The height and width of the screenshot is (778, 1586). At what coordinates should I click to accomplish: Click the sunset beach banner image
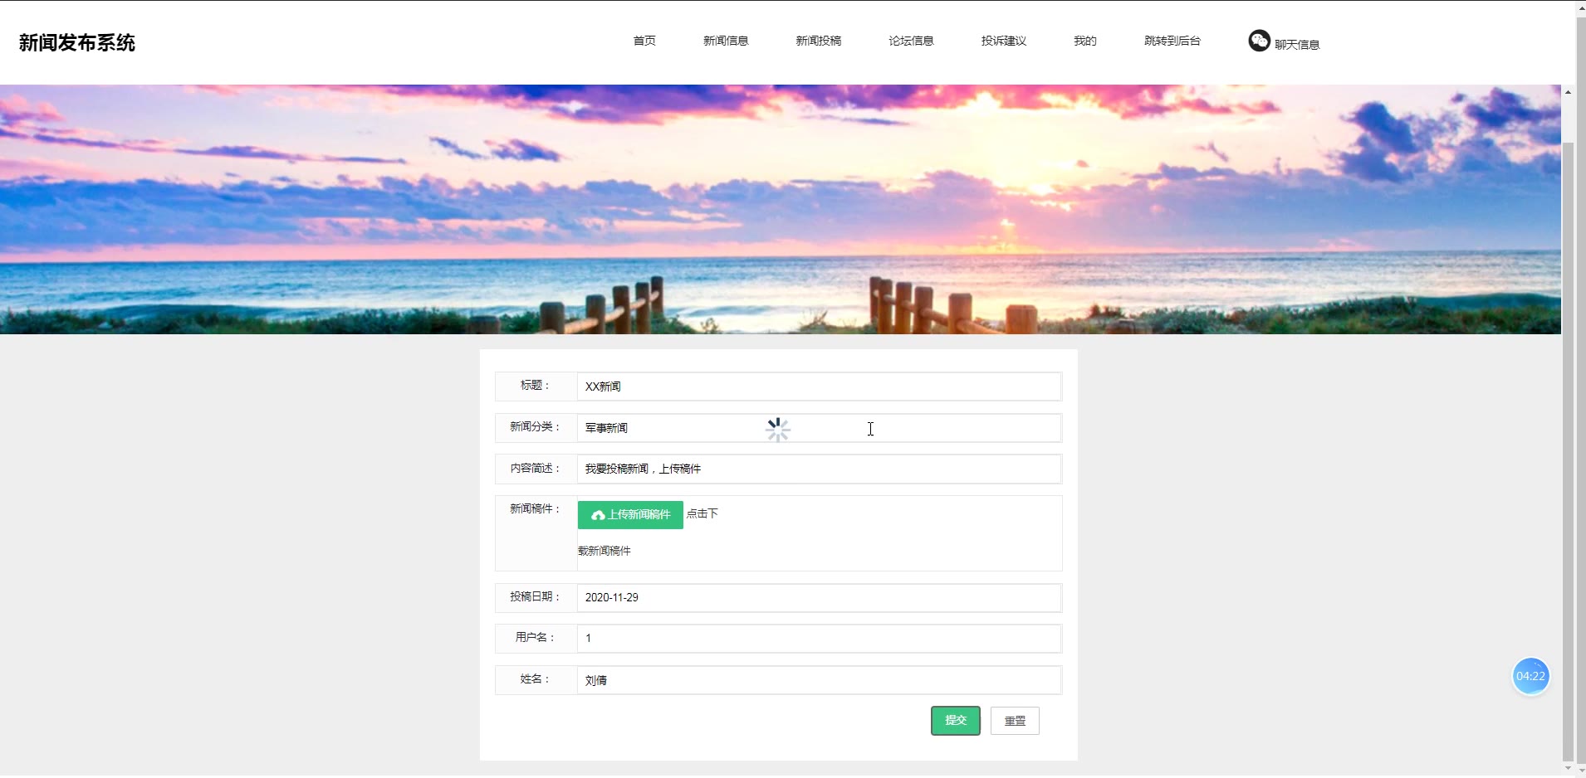[x=781, y=209]
